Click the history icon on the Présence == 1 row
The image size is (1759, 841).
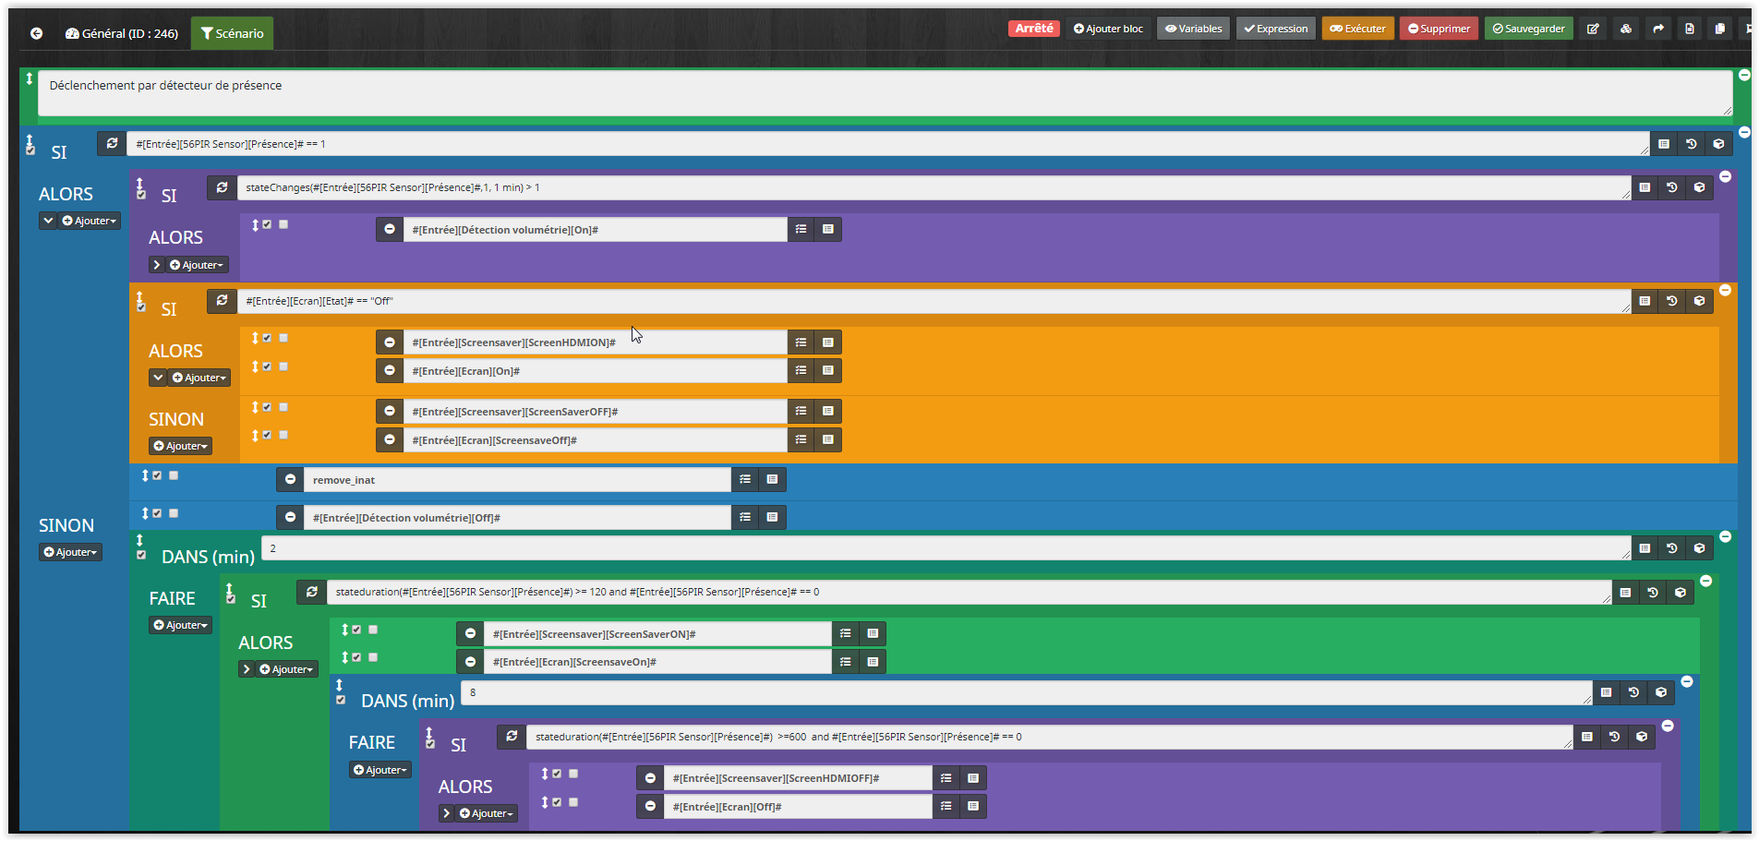pos(1691,144)
